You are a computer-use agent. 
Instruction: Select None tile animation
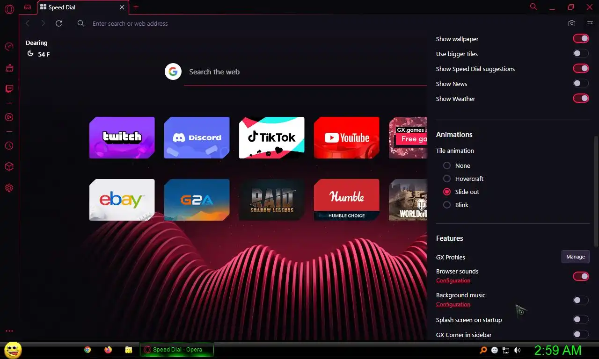pos(447,165)
